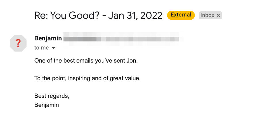Click the gray Inbox label chip
Screen dimensions: 271x124
click(x=210, y=15)
